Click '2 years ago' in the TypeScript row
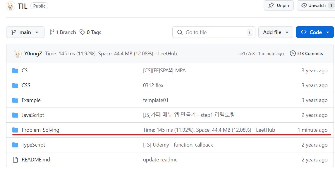Image resolution: width=335 pixels, height=169 pixels. pos(315,145)
